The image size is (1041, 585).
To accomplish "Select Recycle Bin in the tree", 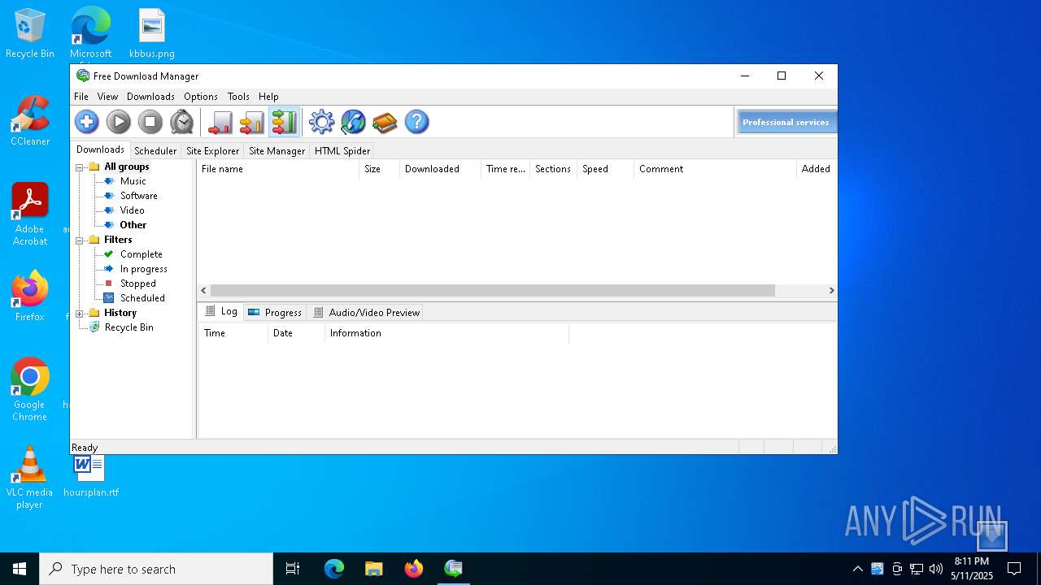I will (x=128, y=327).
